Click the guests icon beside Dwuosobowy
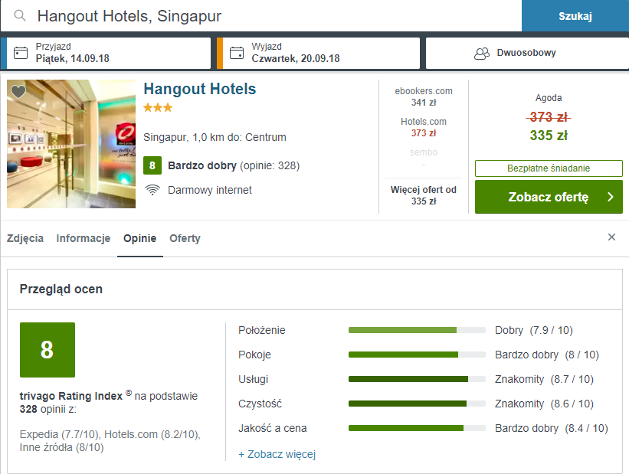Image resolution: width=629 pixels, height=474 pixels. coord(482,54)
